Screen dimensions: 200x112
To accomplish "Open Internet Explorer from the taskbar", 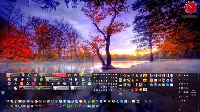I will [29, 75].
